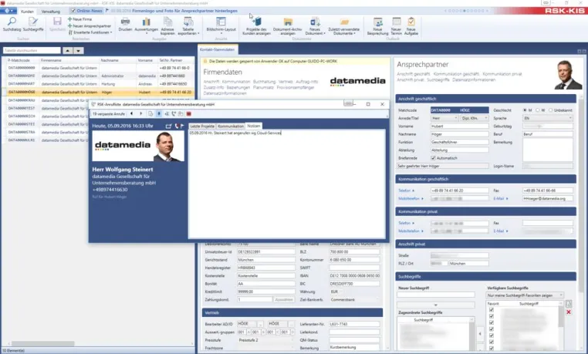The height and width of the screenshot is (354, 588).
Task: Open the Suchdialog search tool
Action: [x=12, y=24]
